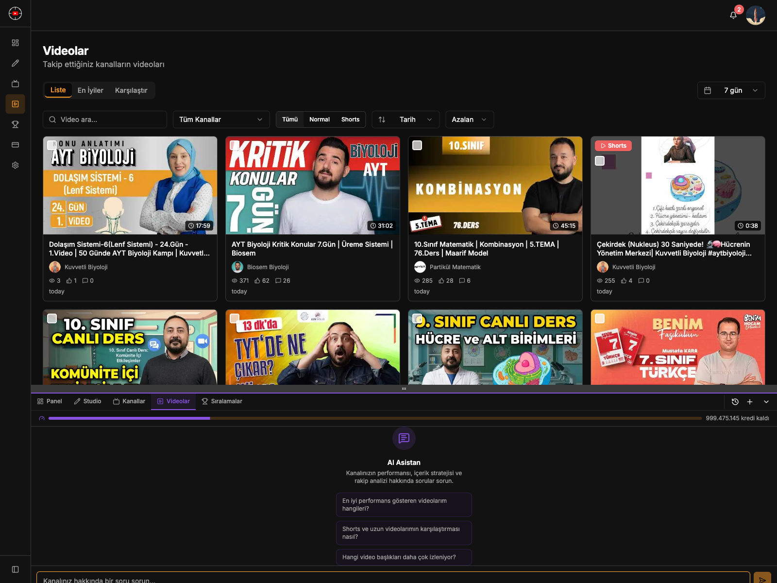Image resolution: width=777 pixels, height=583 pixels.
Task: Open the billing card icon in sidebar
Action: tap(15, 145)
